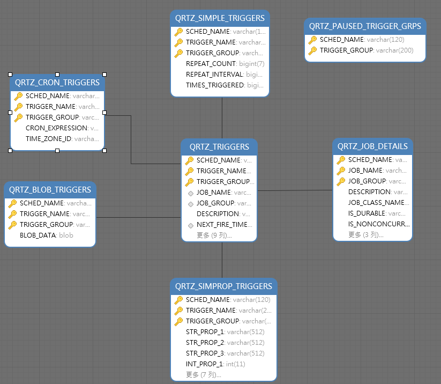Click key icon of JOB_GROUP in QRTZ_JOB_DETAILS
Screen dimensions: 441x384
341,181
